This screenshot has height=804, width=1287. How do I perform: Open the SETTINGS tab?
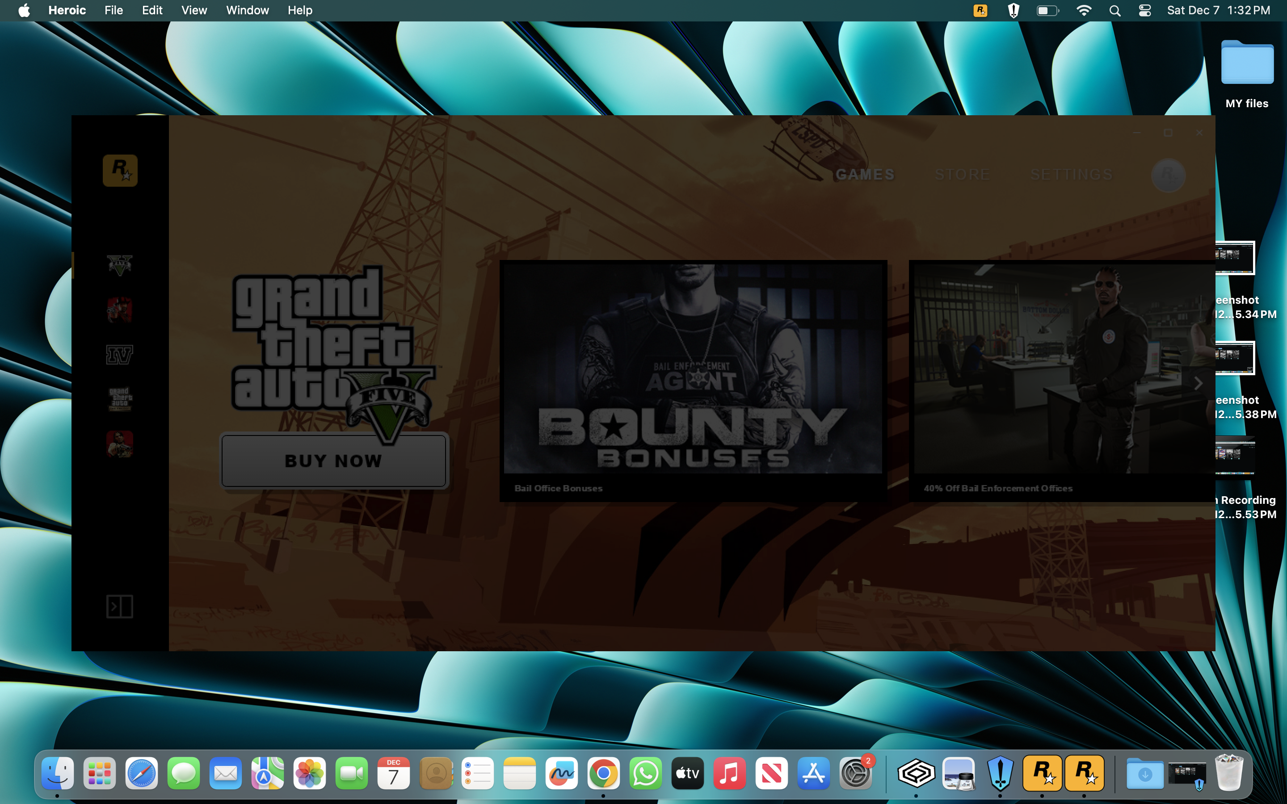click(x=1071, y=174)
